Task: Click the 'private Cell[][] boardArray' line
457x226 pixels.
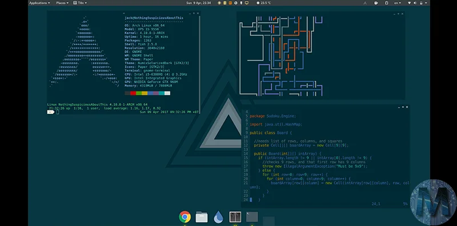Action: pyautogui.click(x=302, y=145)
